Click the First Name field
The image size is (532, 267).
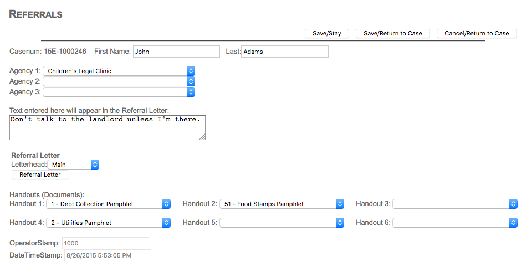[177, 52]
